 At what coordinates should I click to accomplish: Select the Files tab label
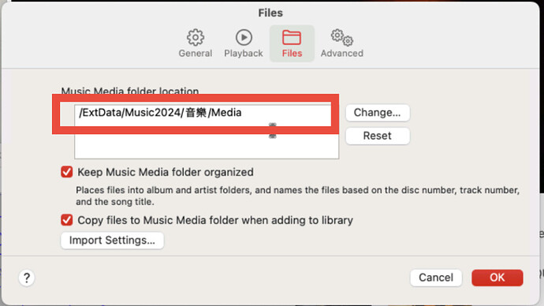point(292,54)
